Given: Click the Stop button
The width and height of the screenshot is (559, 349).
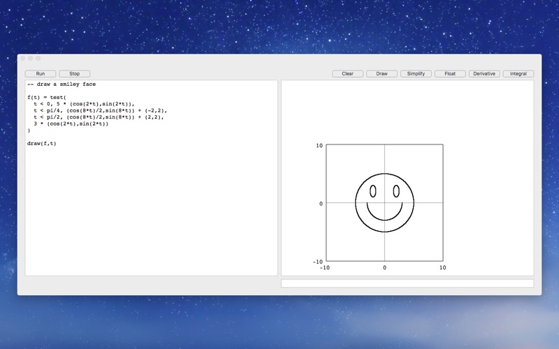Looking at the screenshot, I should point(75,74).
